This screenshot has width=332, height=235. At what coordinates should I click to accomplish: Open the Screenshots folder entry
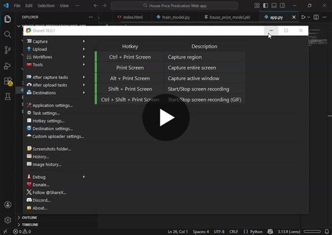[x=52, y=149]
